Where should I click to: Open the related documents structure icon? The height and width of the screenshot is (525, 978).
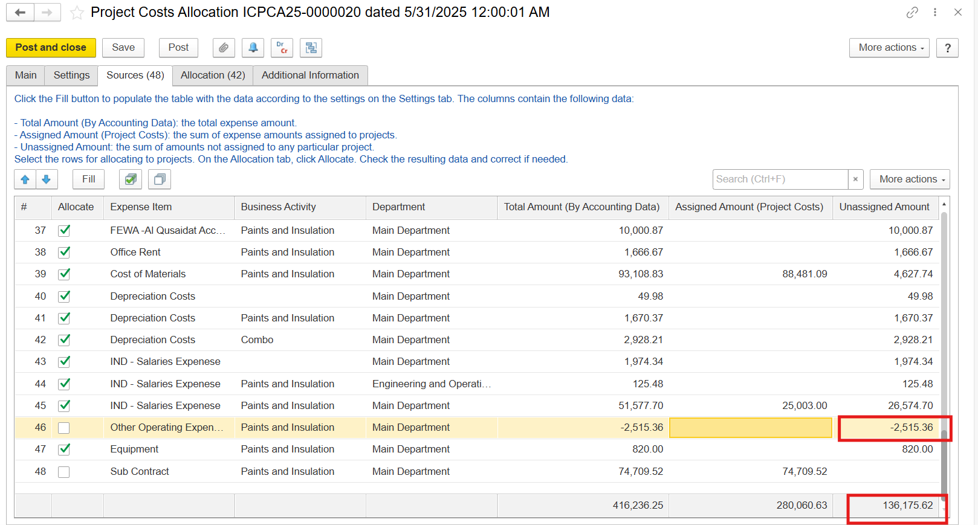(311, 48)
